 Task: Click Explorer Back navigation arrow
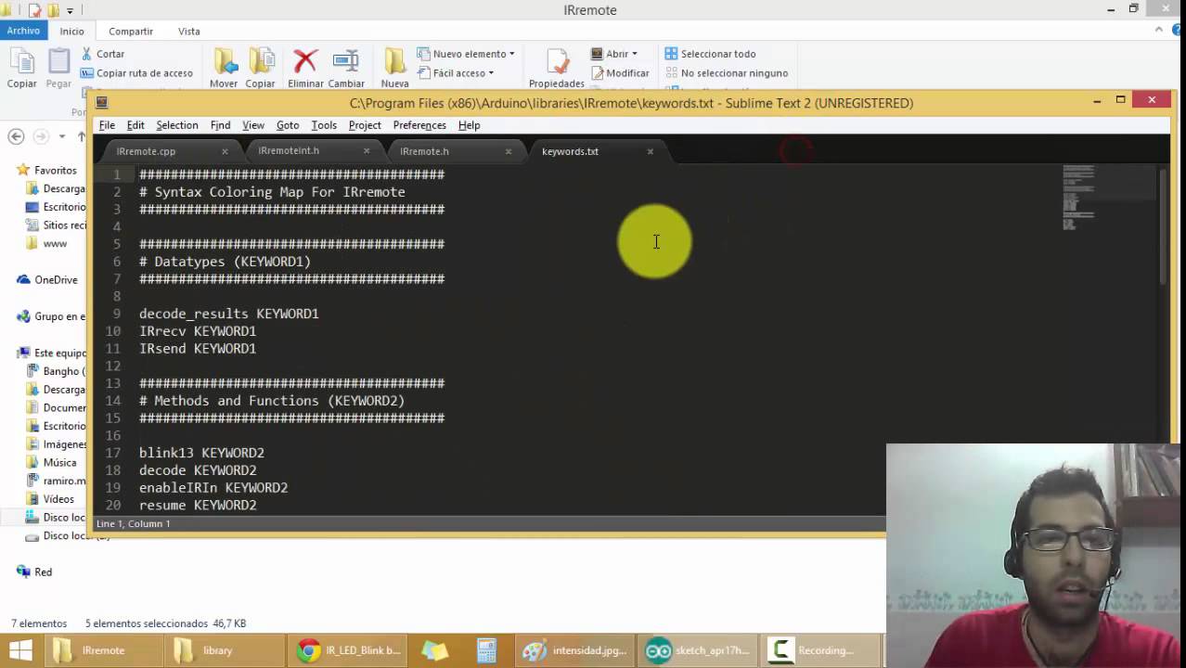pyautogui.click(x=16, y=136)
